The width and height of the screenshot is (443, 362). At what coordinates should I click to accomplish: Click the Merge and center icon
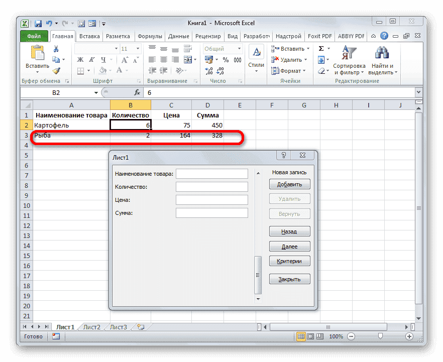[187, 59]
